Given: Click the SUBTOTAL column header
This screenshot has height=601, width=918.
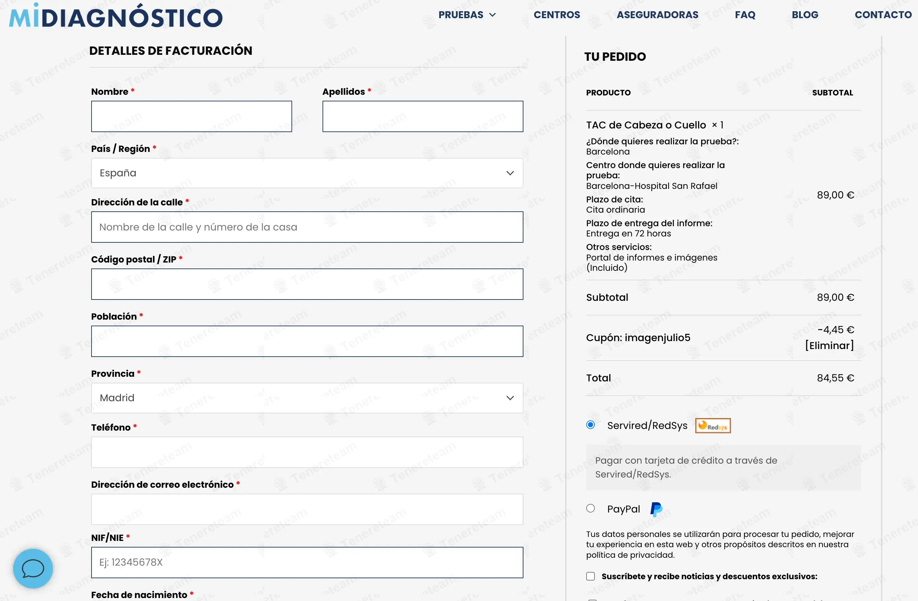Looking at the screenshot, I should coord(832,92).
